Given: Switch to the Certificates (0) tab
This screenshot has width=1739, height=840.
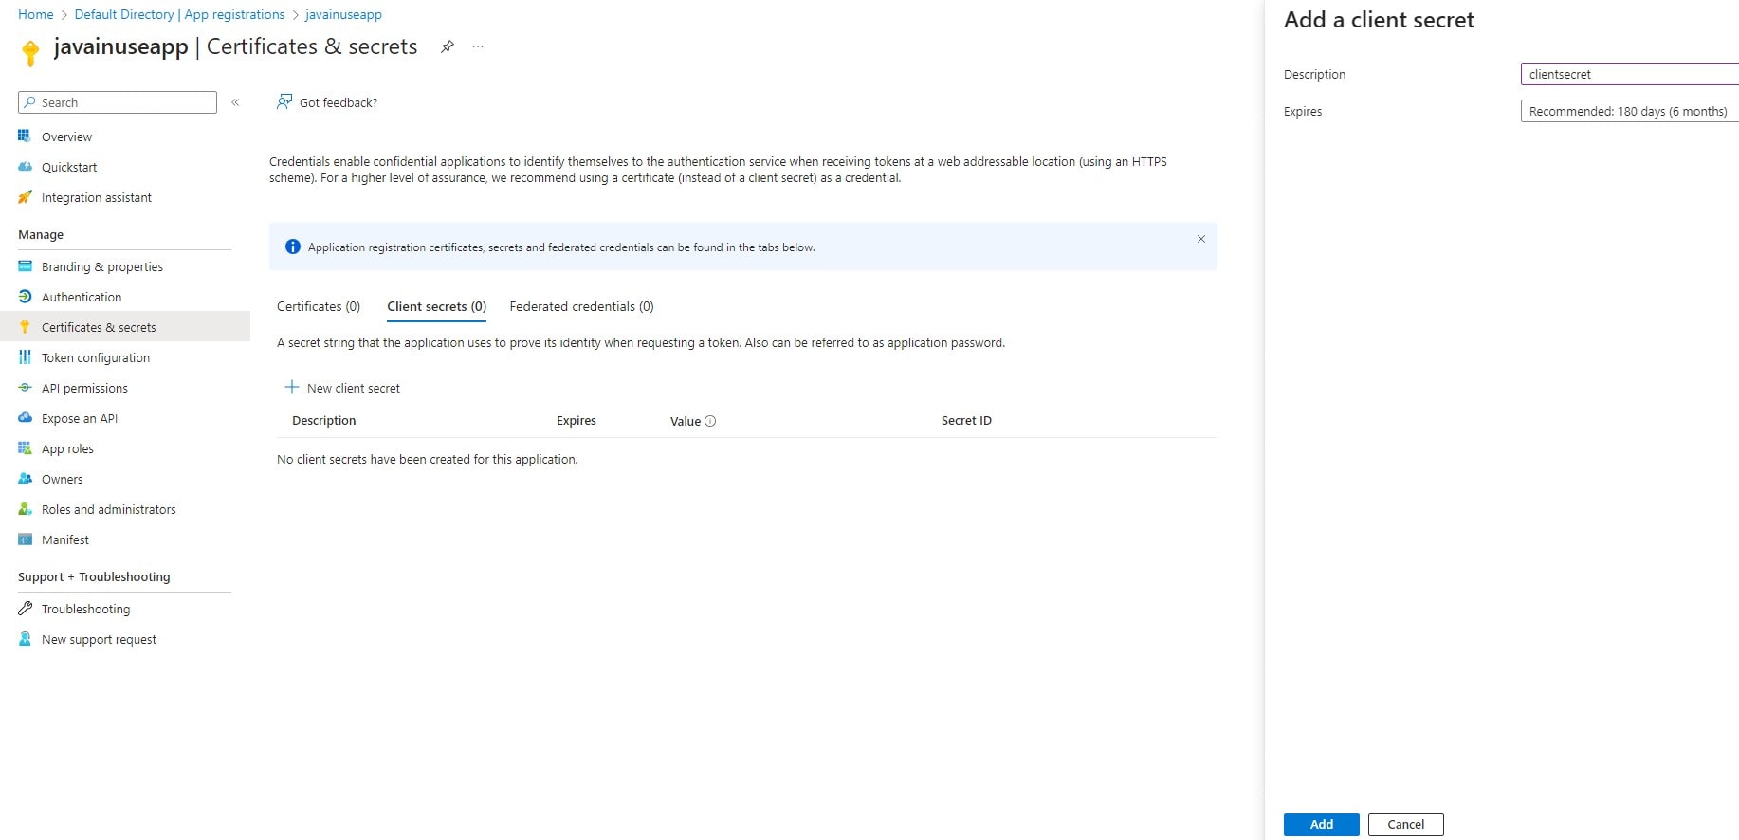Looking at the screenshot, I should pos(319,306).
